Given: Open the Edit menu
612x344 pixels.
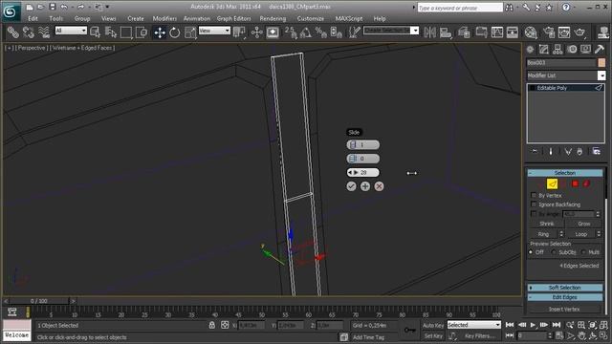Looking at the screenshot, I should point(33,18).
